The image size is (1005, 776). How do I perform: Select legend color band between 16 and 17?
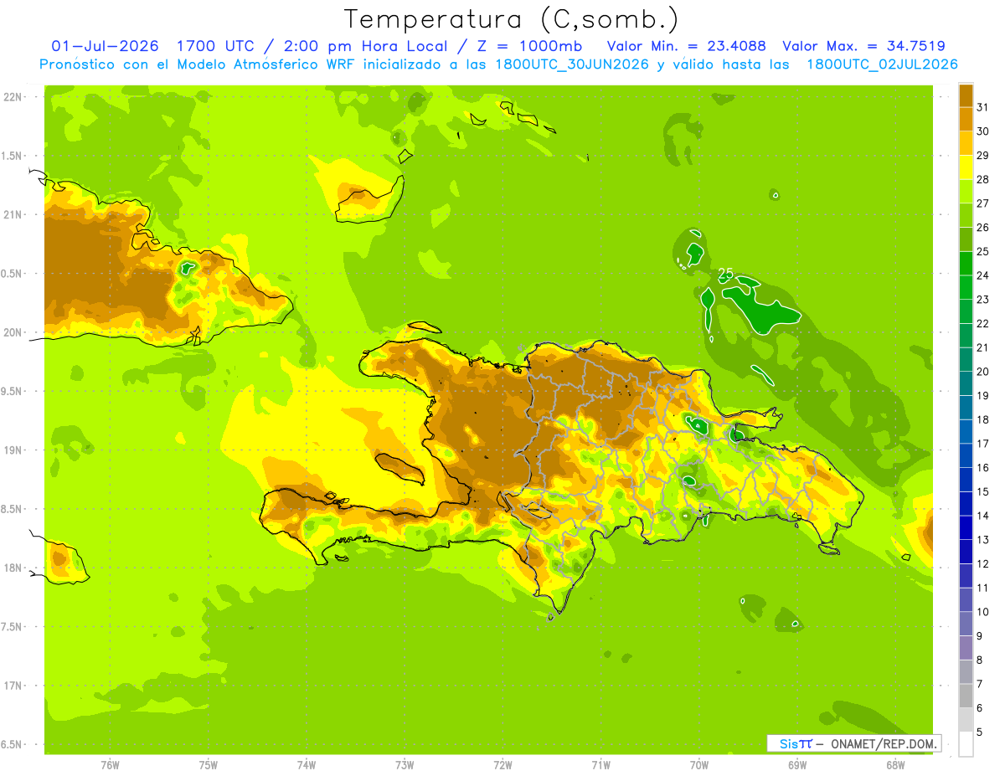[x=966, y=455]
